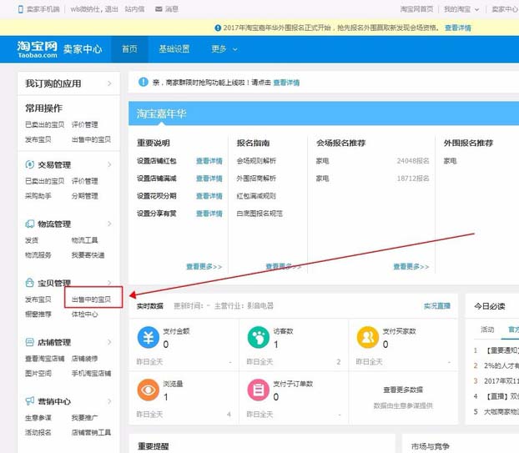Viewport: 519px width, 453px height.
Task: Open 我要推广 link
Action: pos(85,418)
